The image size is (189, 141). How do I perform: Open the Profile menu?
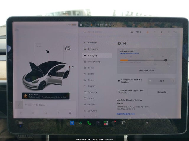[136, 32]
